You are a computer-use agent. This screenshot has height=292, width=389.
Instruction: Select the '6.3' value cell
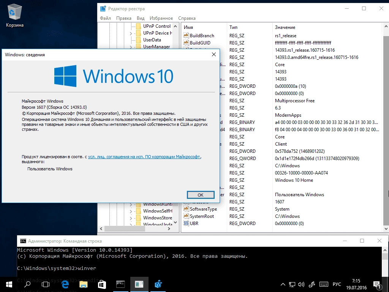pyautogui.click(x=278, y=108)
